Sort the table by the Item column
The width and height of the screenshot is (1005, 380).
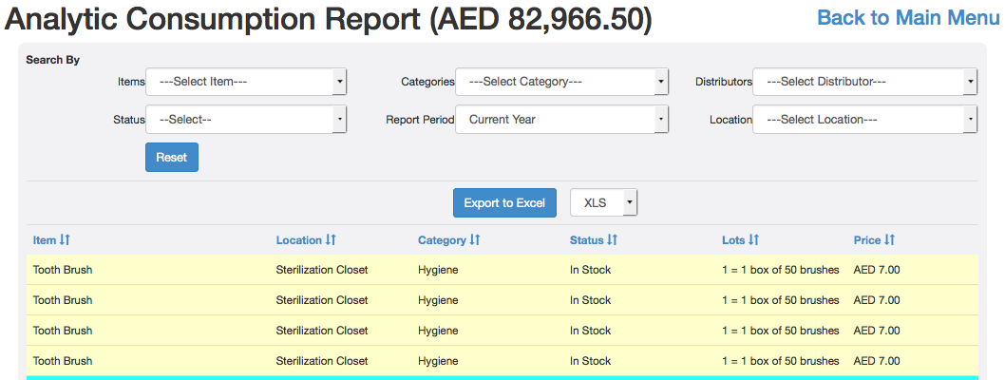65,240
